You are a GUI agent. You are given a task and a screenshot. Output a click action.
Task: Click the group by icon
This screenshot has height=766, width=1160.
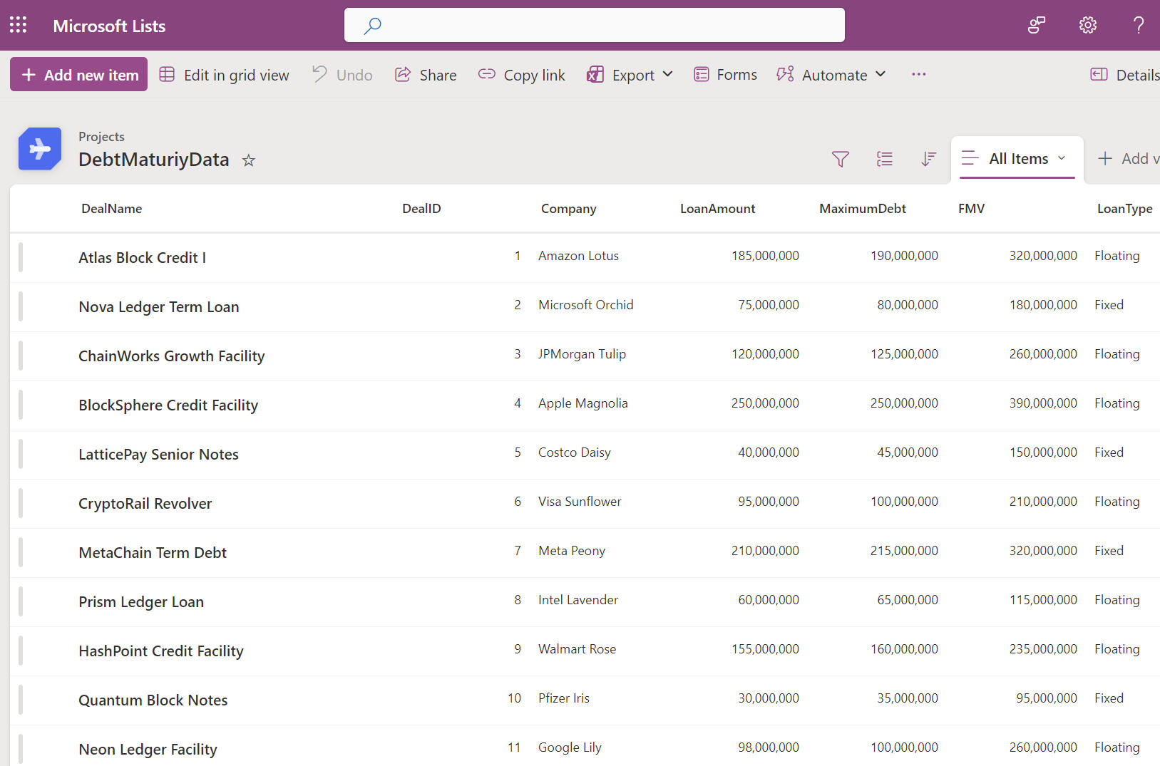(884, 159)
